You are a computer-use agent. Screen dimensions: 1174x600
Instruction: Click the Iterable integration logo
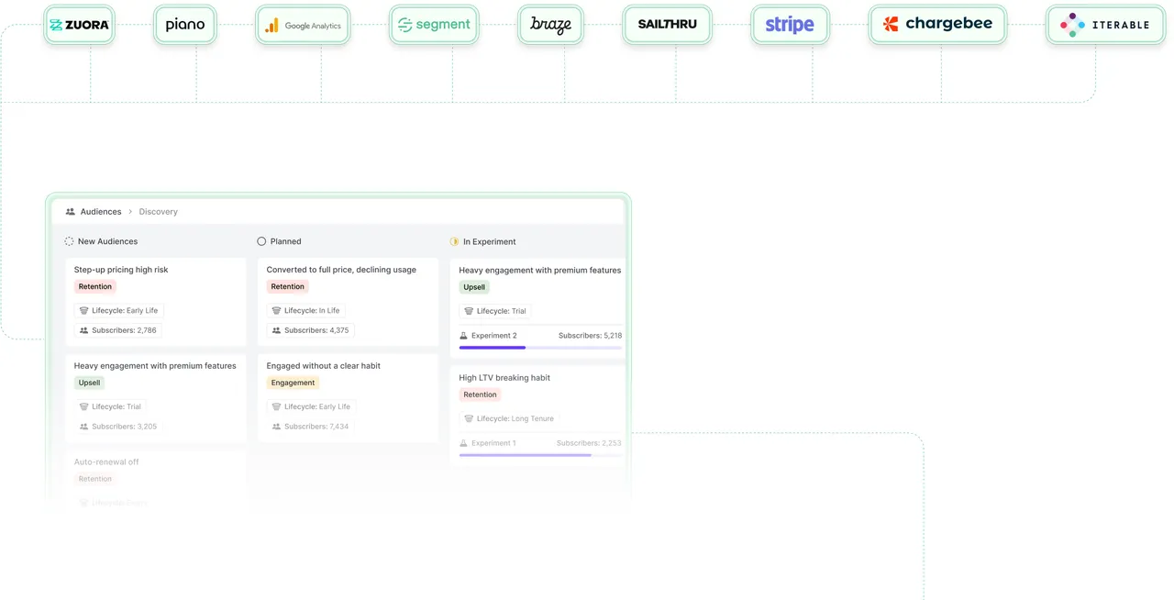(x=1105, y=25)
